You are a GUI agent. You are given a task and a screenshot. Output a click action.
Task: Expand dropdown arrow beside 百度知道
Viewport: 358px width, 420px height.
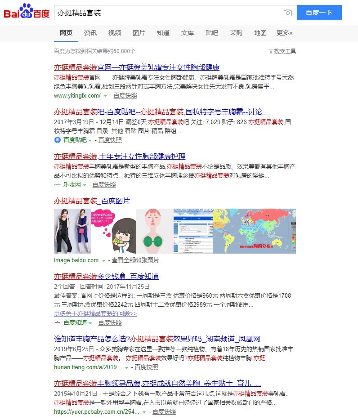click(90, 323)
